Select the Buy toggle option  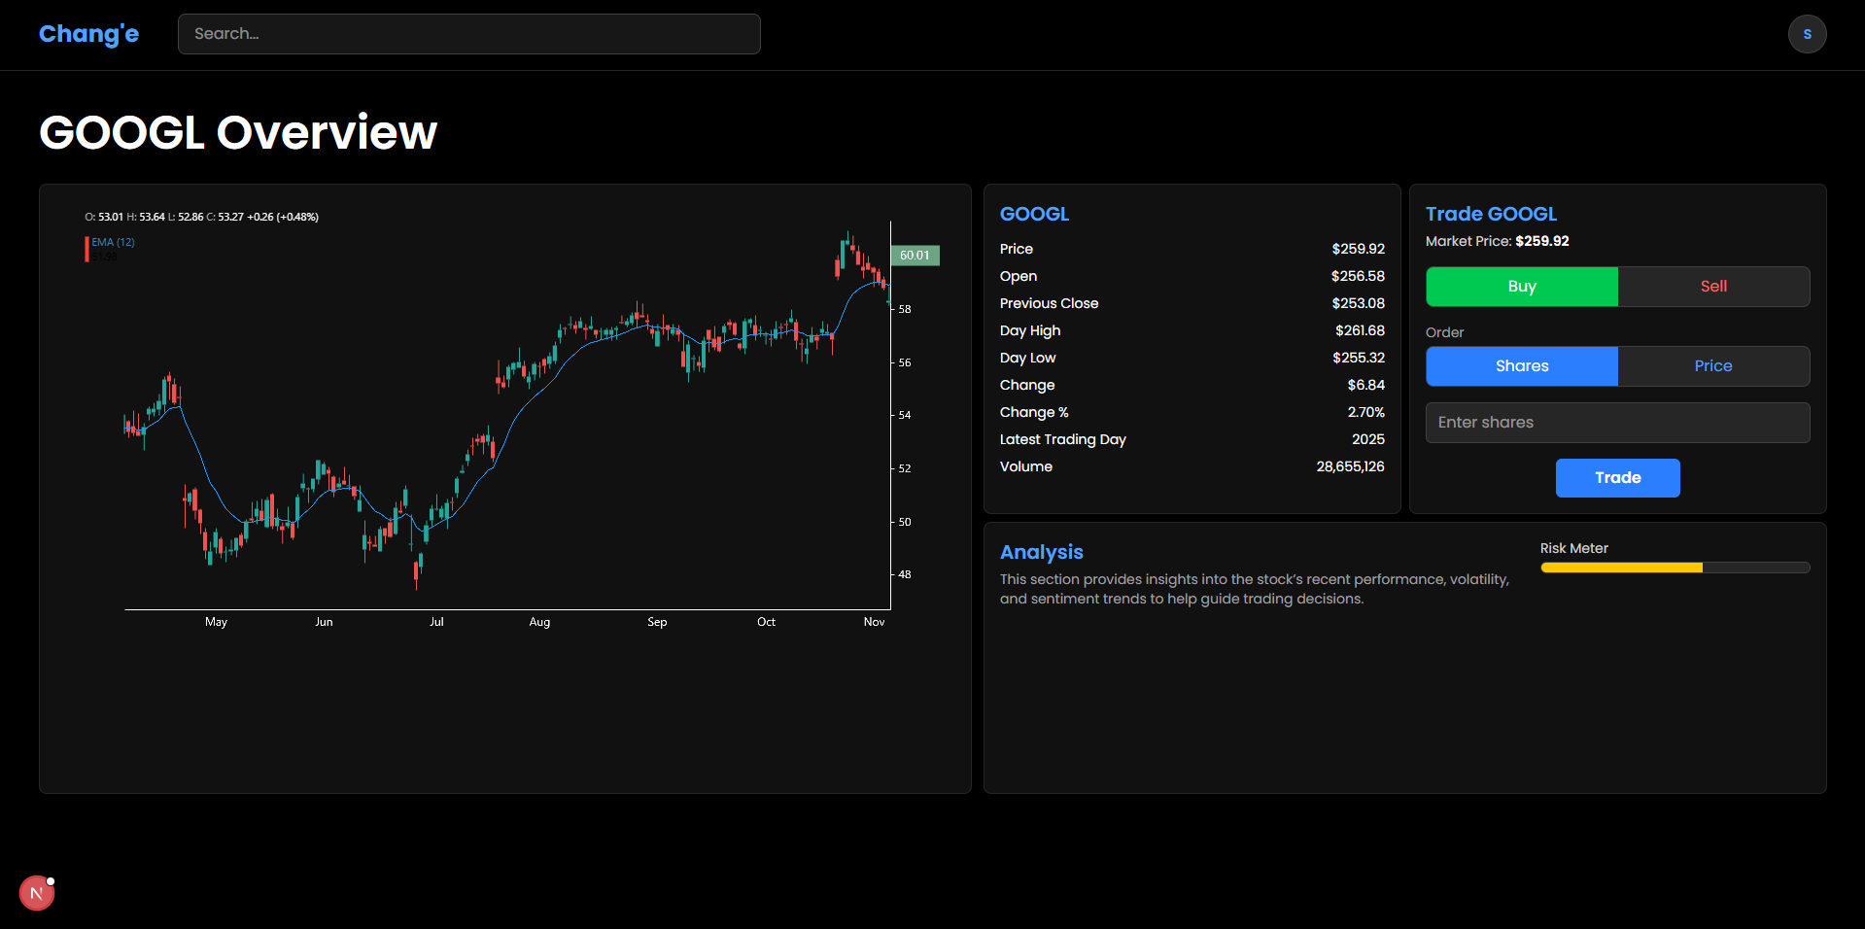[x=1522, y=287]
